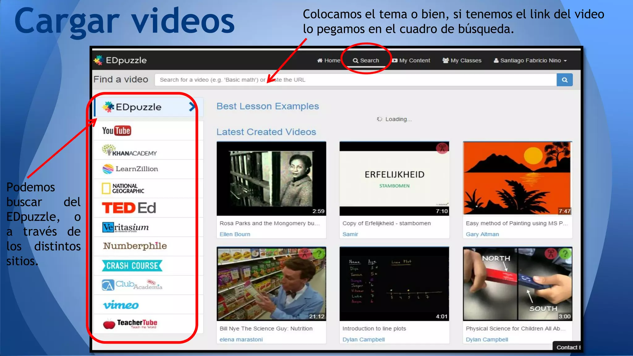The height and width of the screenshot is (356, 633).
Task: Click the EDpuzzle logo in header
Action: click(120, 60)
